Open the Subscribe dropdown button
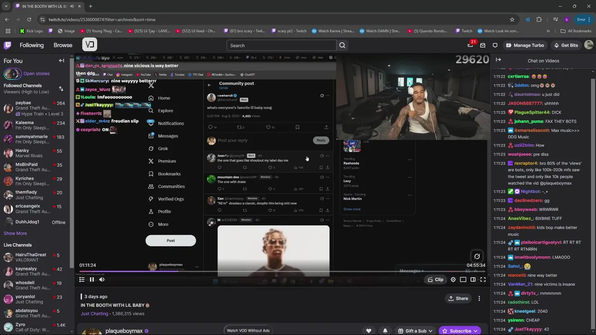Viewport: 596px width, 335px height. [x=460, y=331]
